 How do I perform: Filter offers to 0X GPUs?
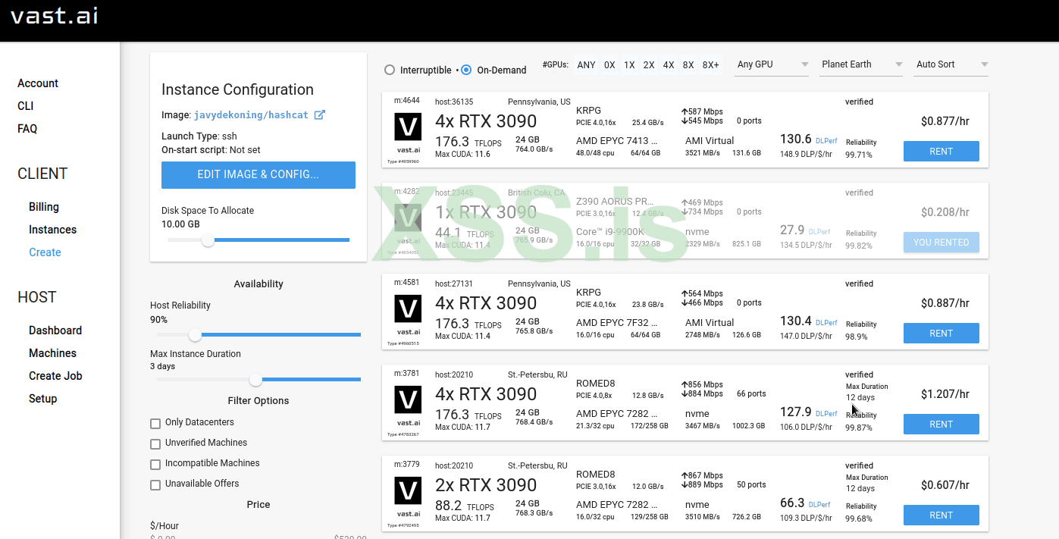tap(609, 65)
